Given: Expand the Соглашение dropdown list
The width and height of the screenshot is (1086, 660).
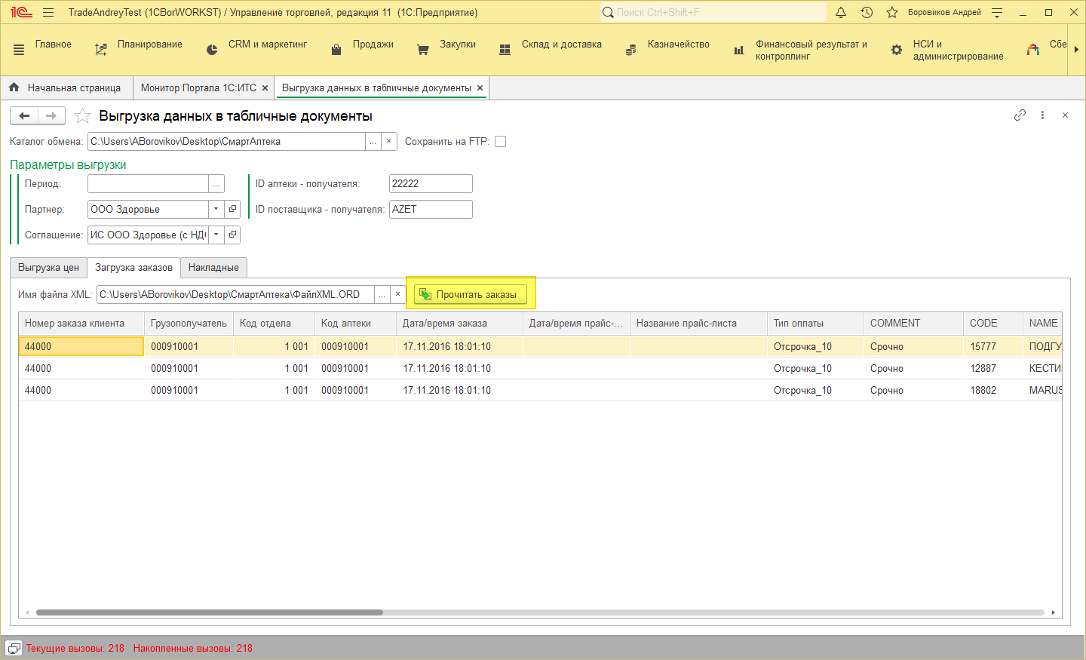Looking at the screenshot, I should (x=216, y=235).
